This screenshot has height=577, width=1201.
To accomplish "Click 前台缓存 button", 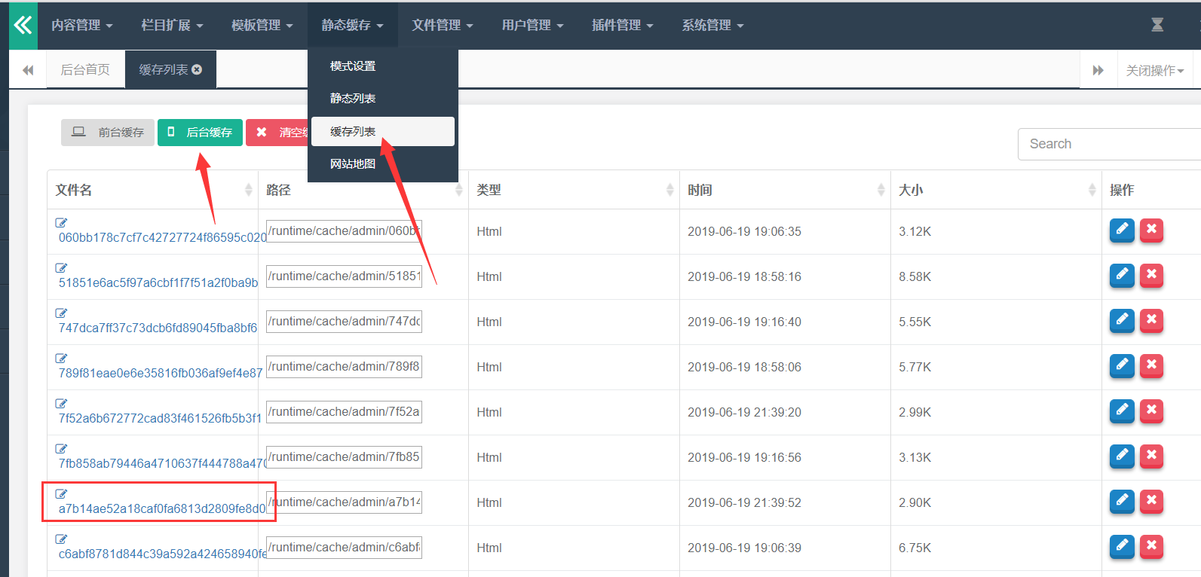I will click(x=108, y=133).
